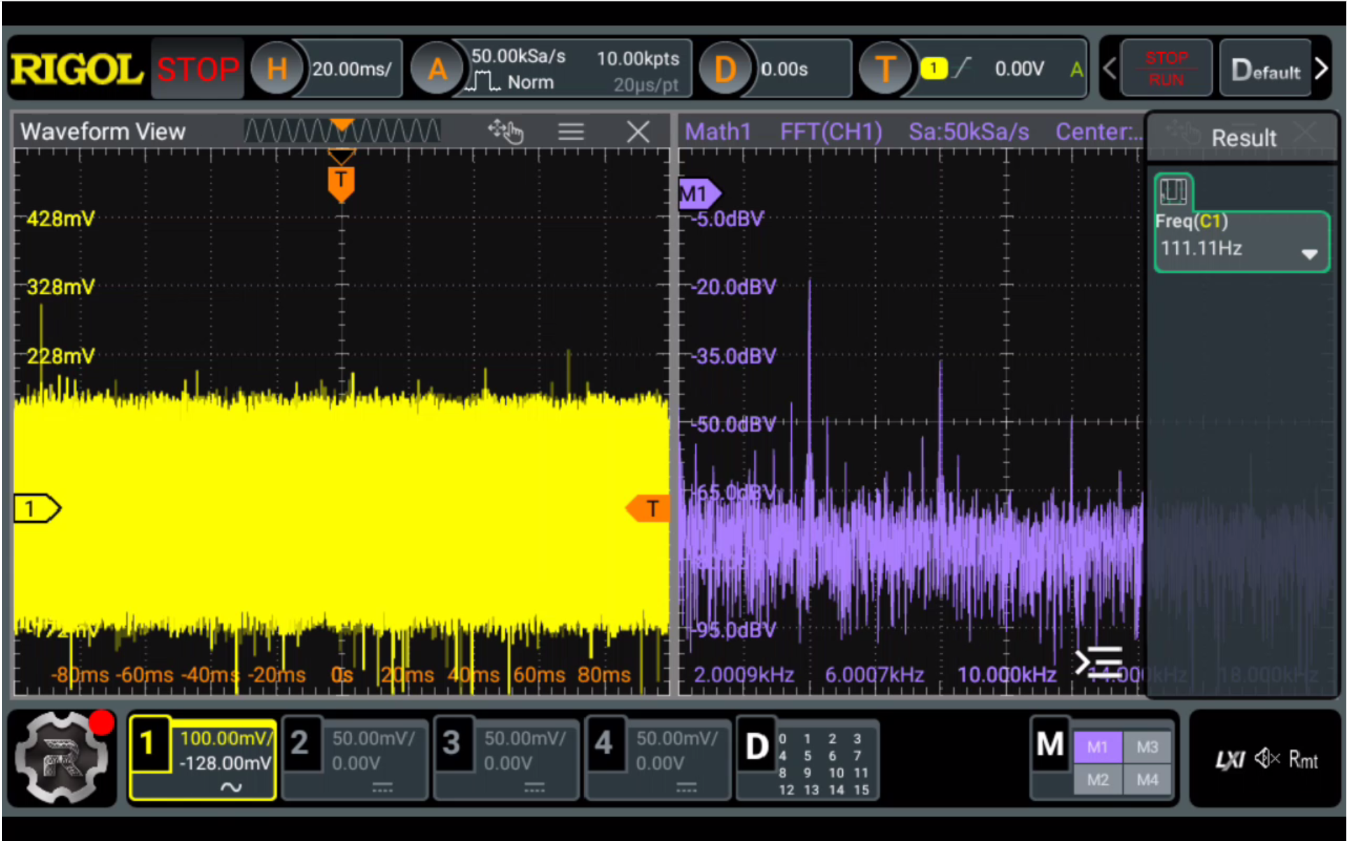The width and height of the screenshot is (1347, 843).
Task: Open delay settings via D icon
Action: (x=725, y=69)
